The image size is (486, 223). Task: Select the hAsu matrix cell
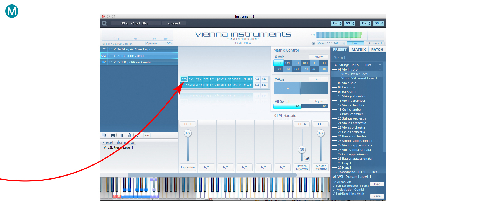pyautogui.click(x=235, y=85)
